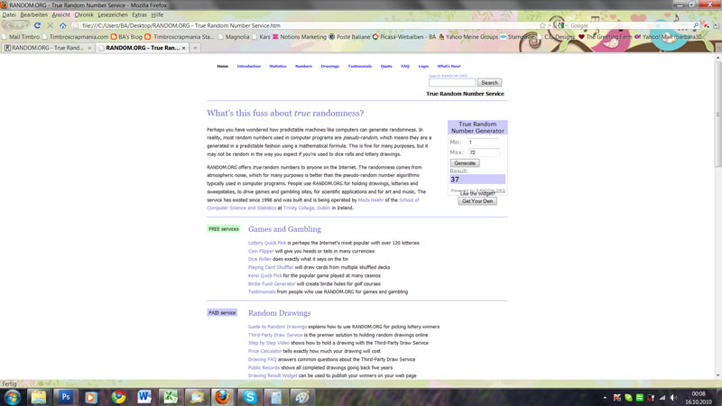The image size is (722, 406).
Task: Go to the browser home page icon
Action: [62, 25]
